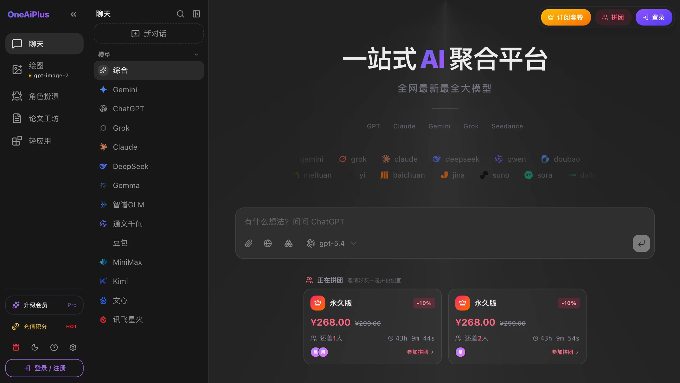This screenshot has width=680, height=383.
Task: Click the crown icon on second 永久版 card
Action: pos(463,303)
